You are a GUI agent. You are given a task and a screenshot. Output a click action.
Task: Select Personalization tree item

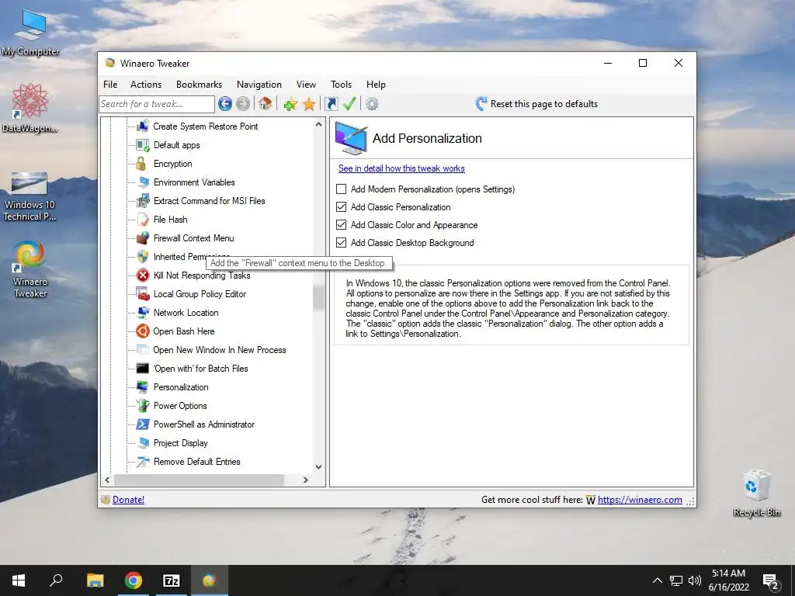(180, 387)
